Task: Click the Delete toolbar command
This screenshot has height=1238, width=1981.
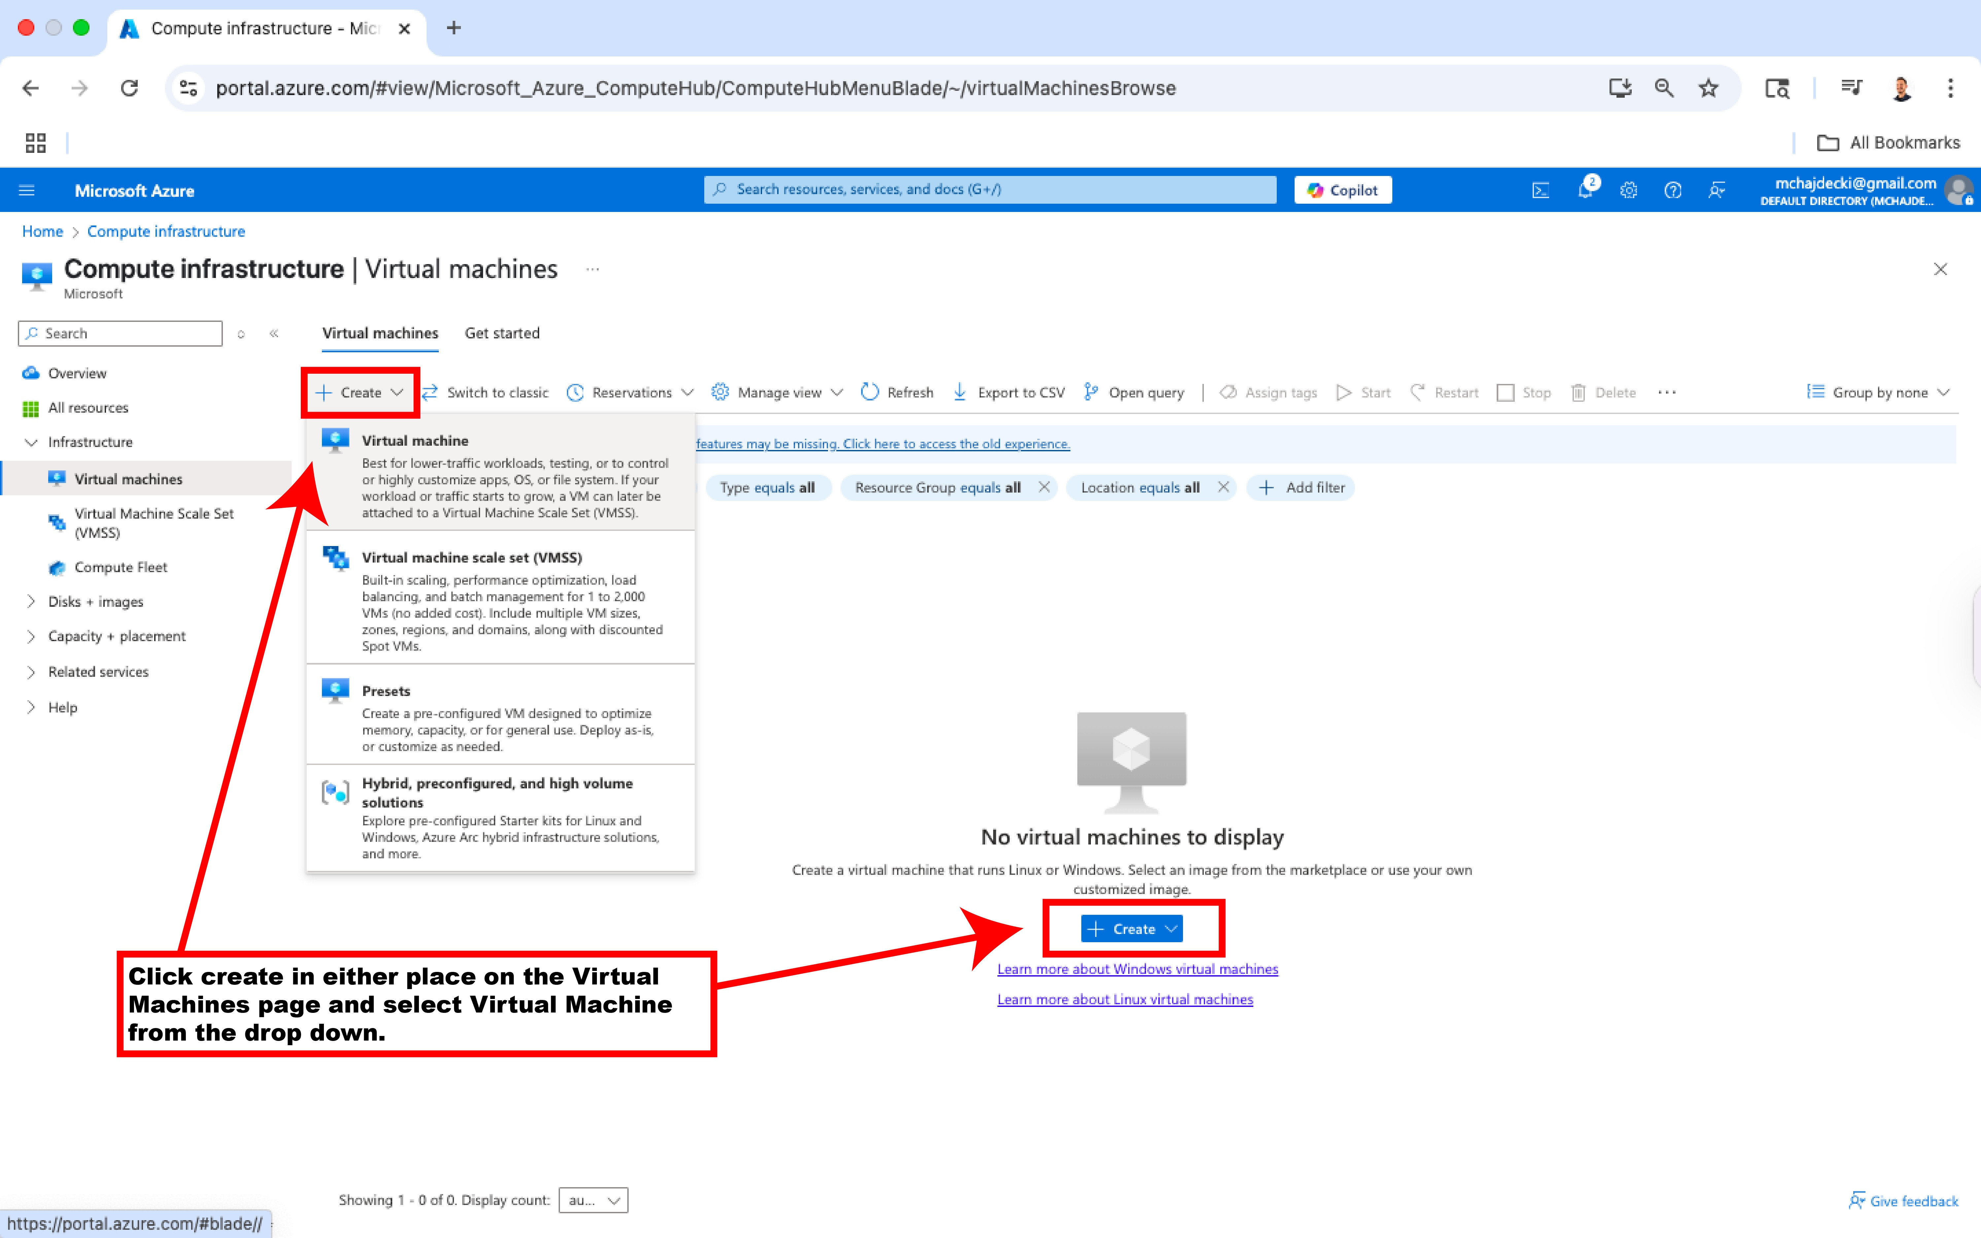Action: click(1603, 393)
